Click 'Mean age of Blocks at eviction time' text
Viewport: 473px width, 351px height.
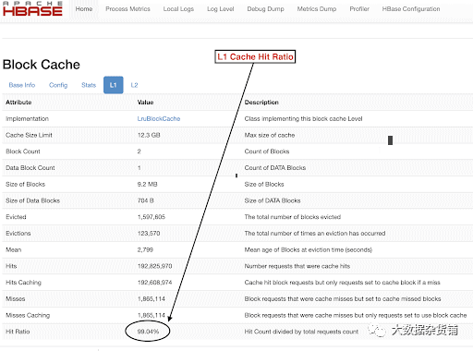pos(309,249)
